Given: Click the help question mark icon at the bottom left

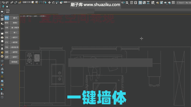Looking at the screenshot, I should point(2,97).
